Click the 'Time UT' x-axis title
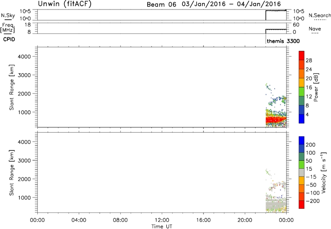The width and height of the screenshot is (331, 229). point(162,227)
